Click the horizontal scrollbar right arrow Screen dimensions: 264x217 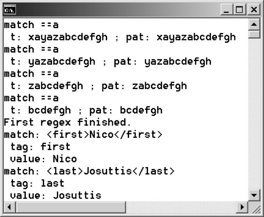tap(242, 207)
